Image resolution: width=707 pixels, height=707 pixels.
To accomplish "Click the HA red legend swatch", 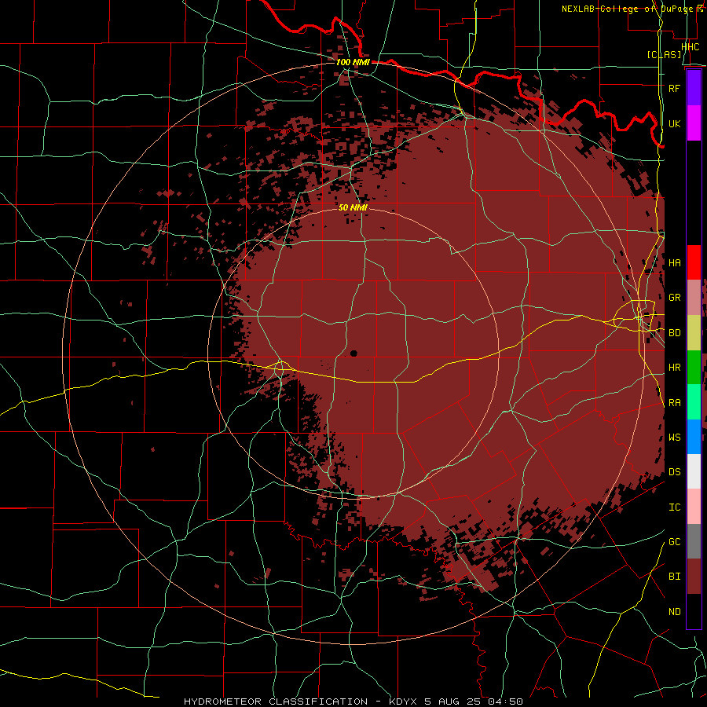I will 694,262.
